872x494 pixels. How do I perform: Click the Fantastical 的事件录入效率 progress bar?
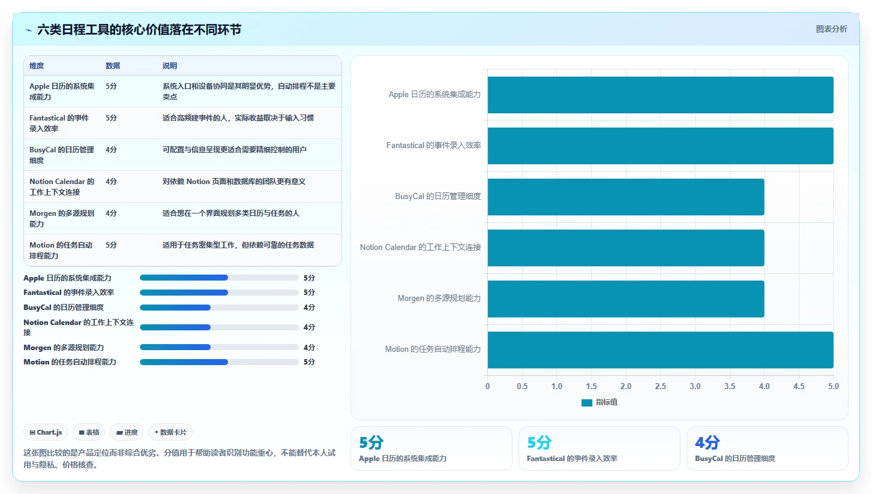click(219, 293)
